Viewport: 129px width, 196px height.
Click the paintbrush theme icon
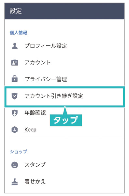tap(15, 182)
